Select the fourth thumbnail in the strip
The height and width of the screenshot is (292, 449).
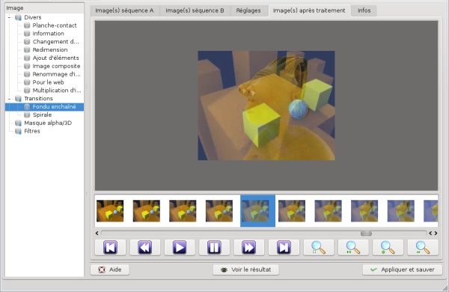point(219,211)
